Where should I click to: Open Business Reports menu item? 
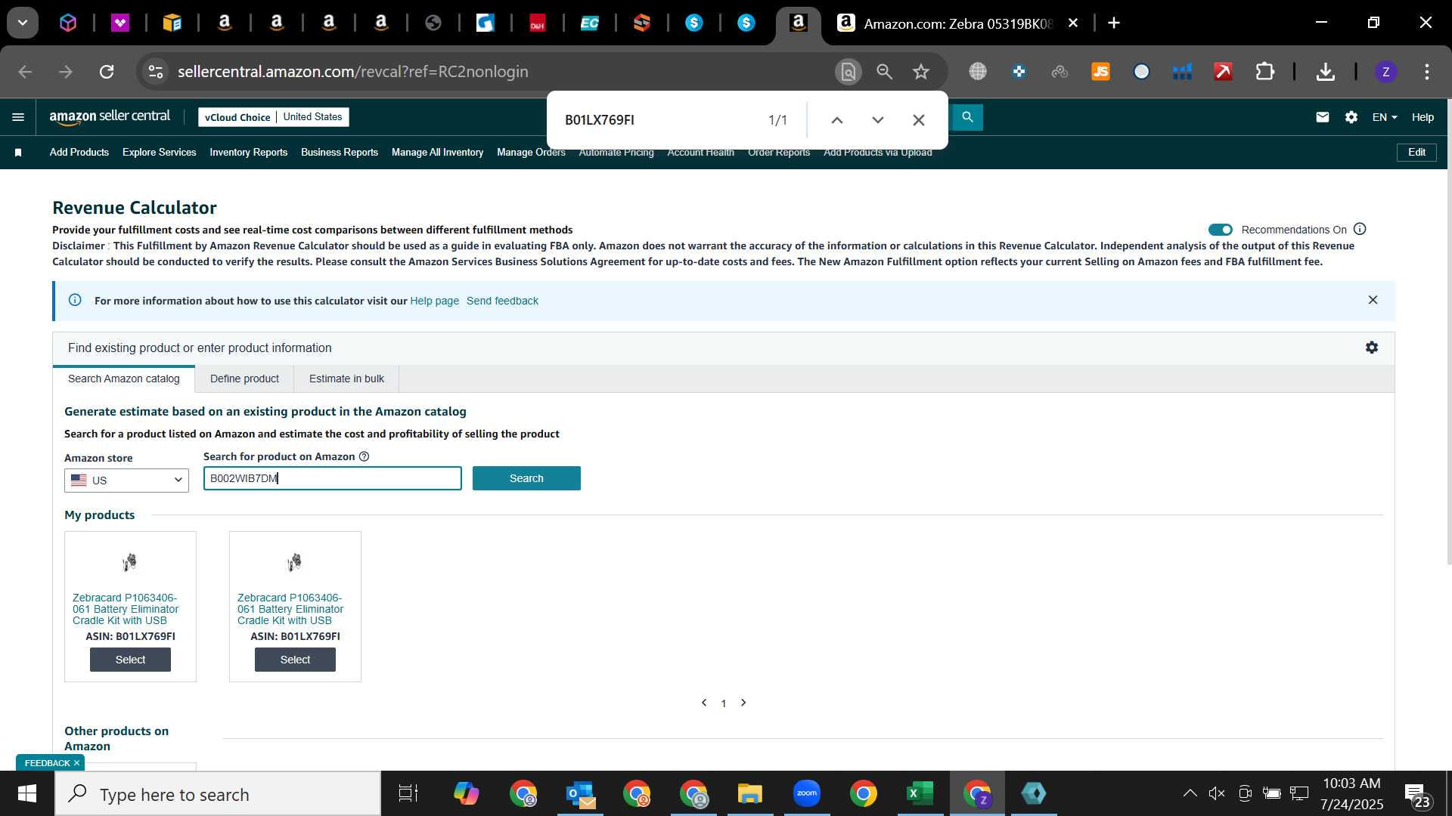[x=340, y=153]
